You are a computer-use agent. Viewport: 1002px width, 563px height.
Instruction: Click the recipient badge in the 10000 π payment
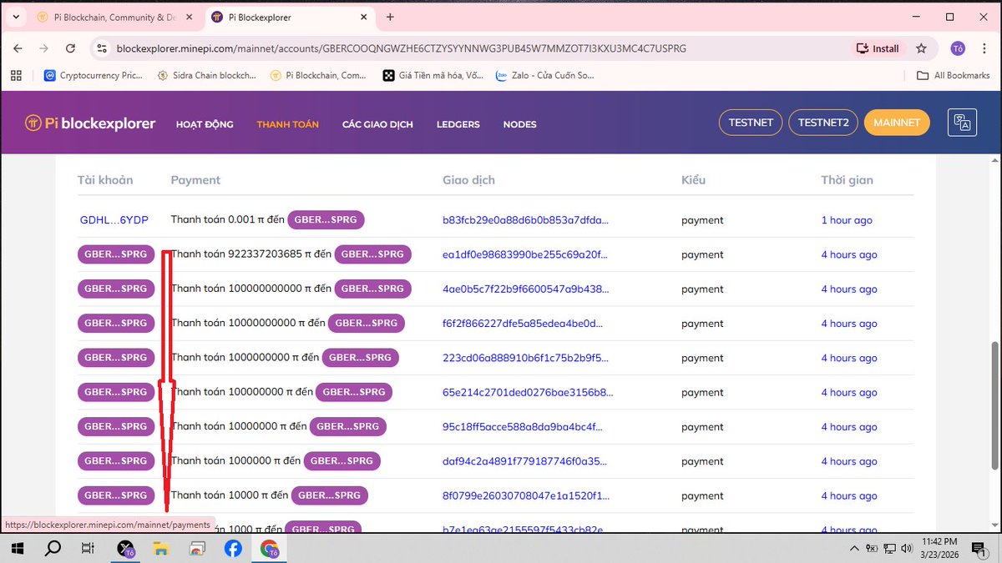tap(330, 495)
